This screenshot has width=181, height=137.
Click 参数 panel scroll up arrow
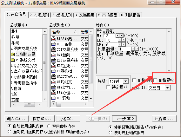[169, 31]
